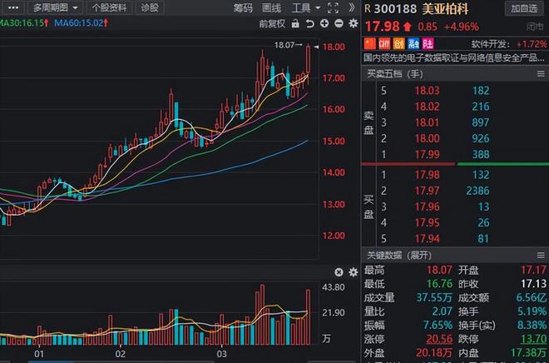Click the 内盘 value 17.38万

[x=528, y=353]
